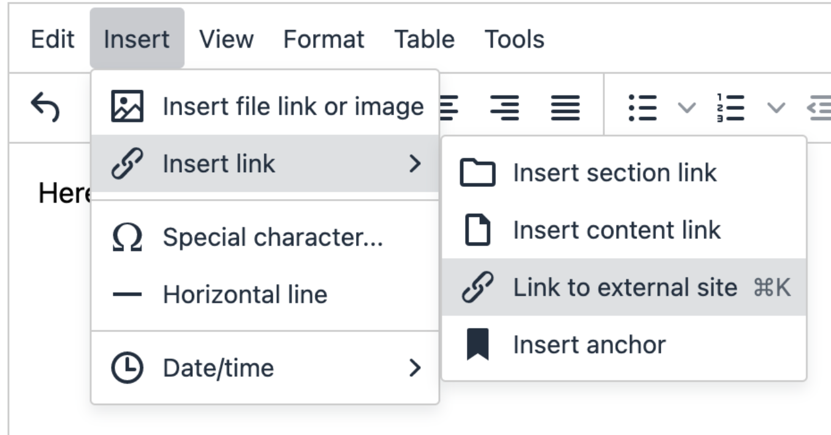Apply justify alignment from the toolbar
This screenshot has height=435, width=831.
[x=565, y=108]
